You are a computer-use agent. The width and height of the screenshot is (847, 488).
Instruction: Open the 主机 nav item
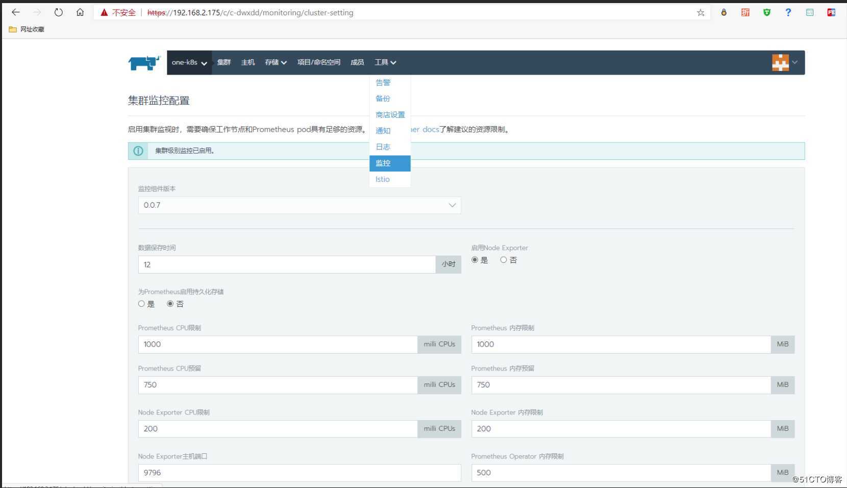click(x=248, y=62)
